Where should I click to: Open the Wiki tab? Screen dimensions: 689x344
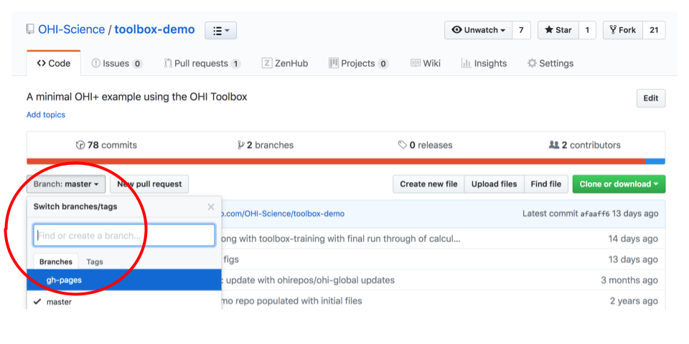426,63
